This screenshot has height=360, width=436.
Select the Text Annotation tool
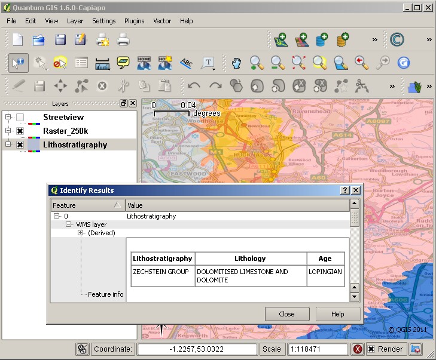(209, 63)
